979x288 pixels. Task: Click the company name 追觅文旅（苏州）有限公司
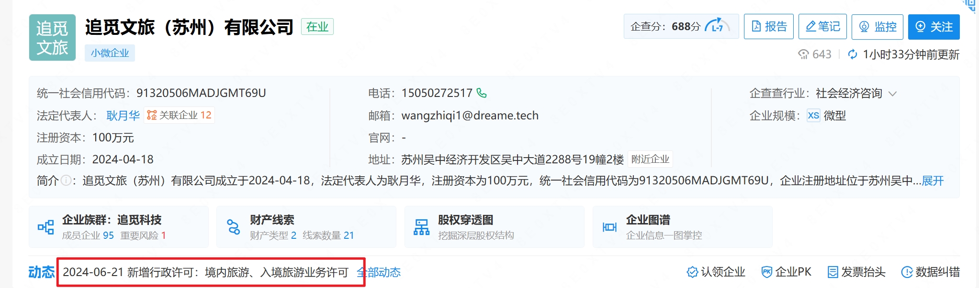point(190,27)
